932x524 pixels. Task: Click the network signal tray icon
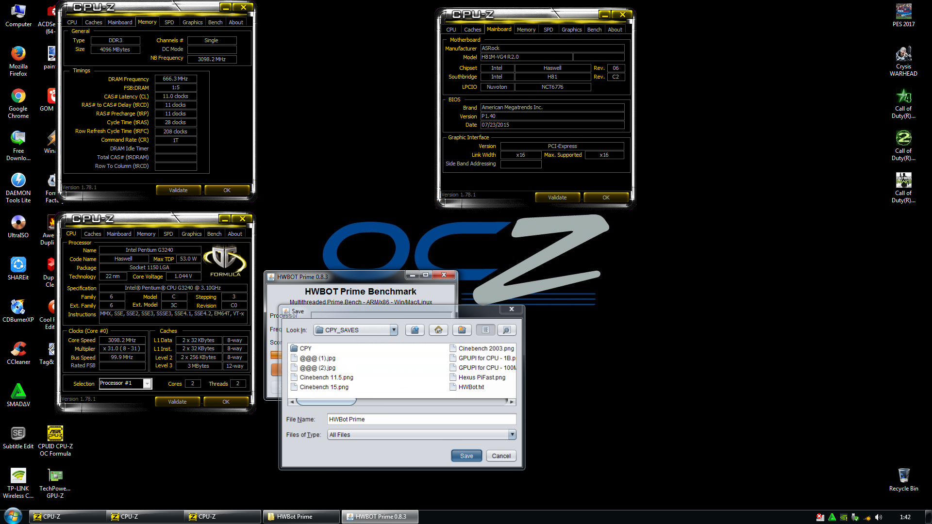pyautogui.click(x=866, y=517)
